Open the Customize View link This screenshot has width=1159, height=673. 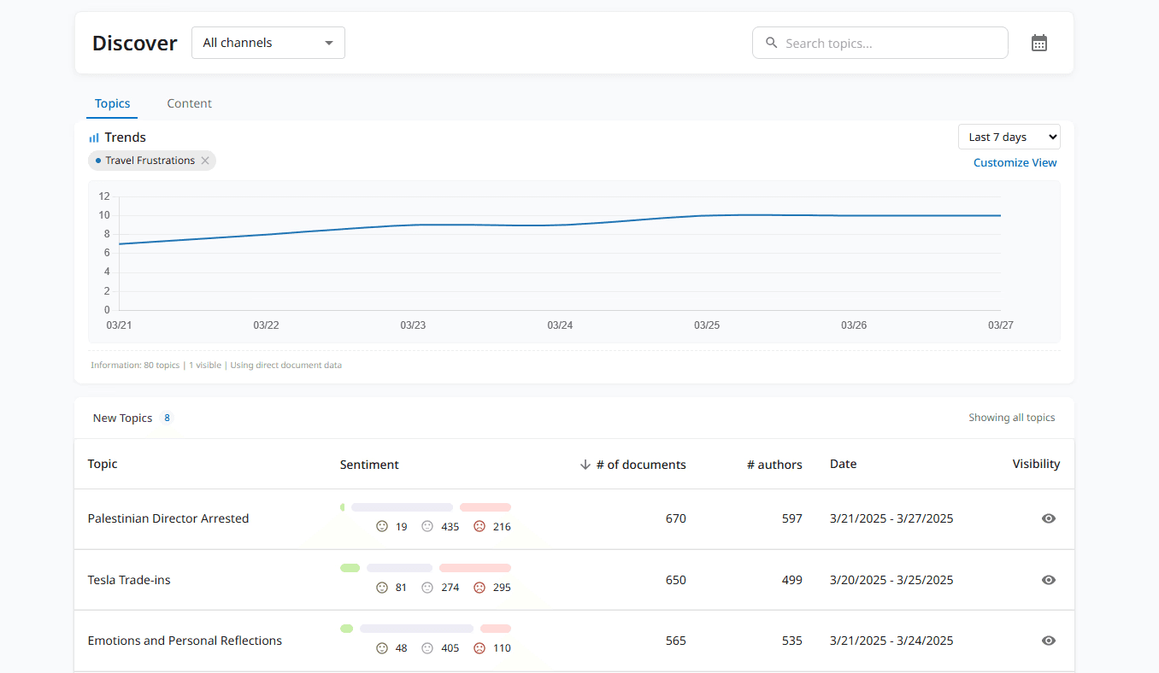[1015, 162]
